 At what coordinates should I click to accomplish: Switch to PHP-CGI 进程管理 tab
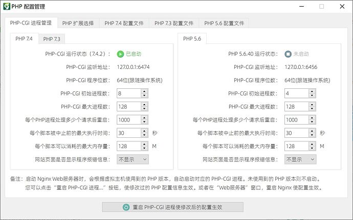point(31,23)
